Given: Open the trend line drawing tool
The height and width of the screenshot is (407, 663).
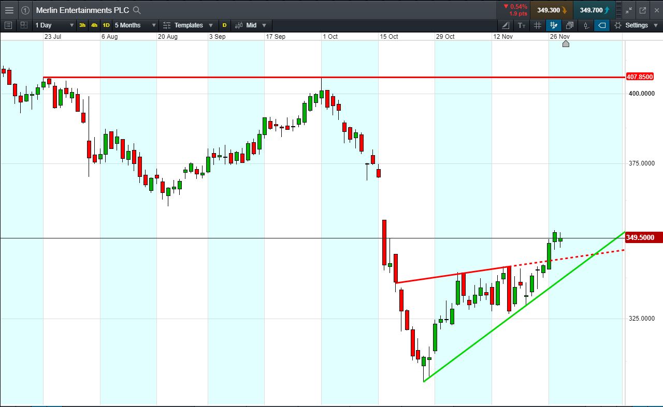Looking at the screenshot, I should pyautogui.click(x=506, y=25).
